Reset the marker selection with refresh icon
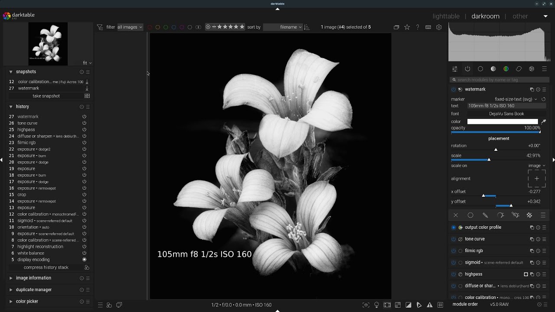This screenshot has height=312, width=555. (544, 99)
